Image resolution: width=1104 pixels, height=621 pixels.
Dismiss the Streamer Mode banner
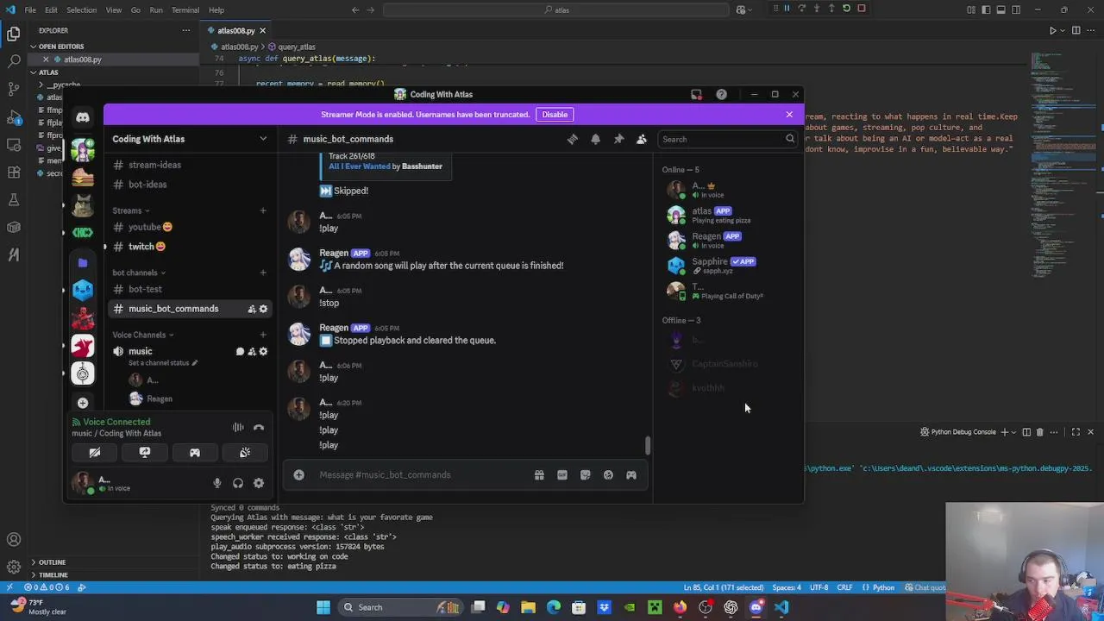pos(789,114)
